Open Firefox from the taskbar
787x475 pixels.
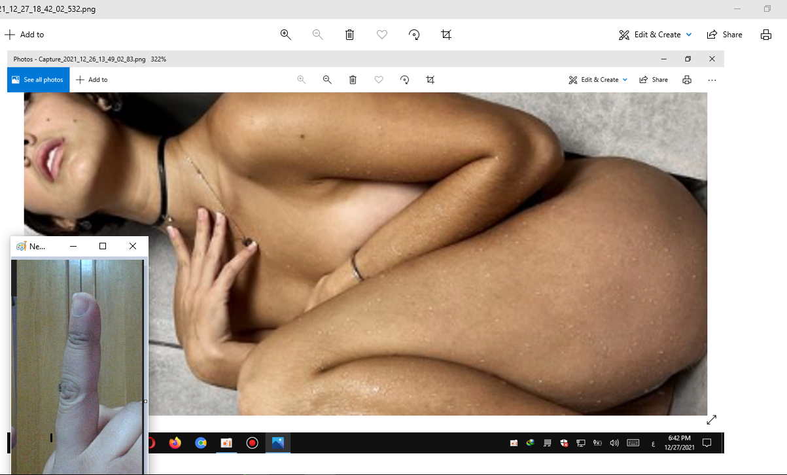tap(175, 443)
